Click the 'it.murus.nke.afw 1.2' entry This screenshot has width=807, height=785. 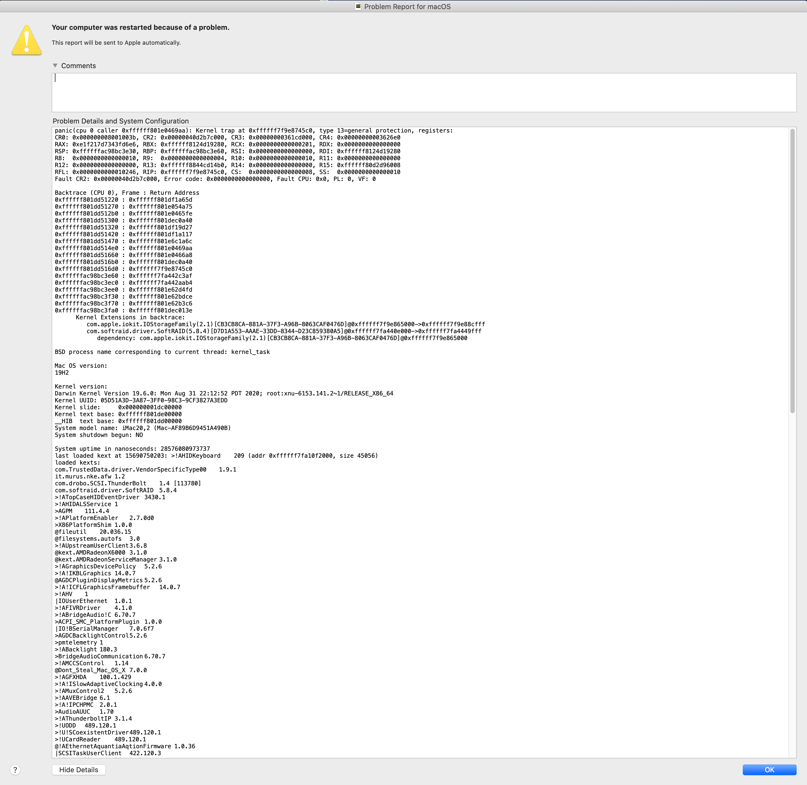(89, 477)
